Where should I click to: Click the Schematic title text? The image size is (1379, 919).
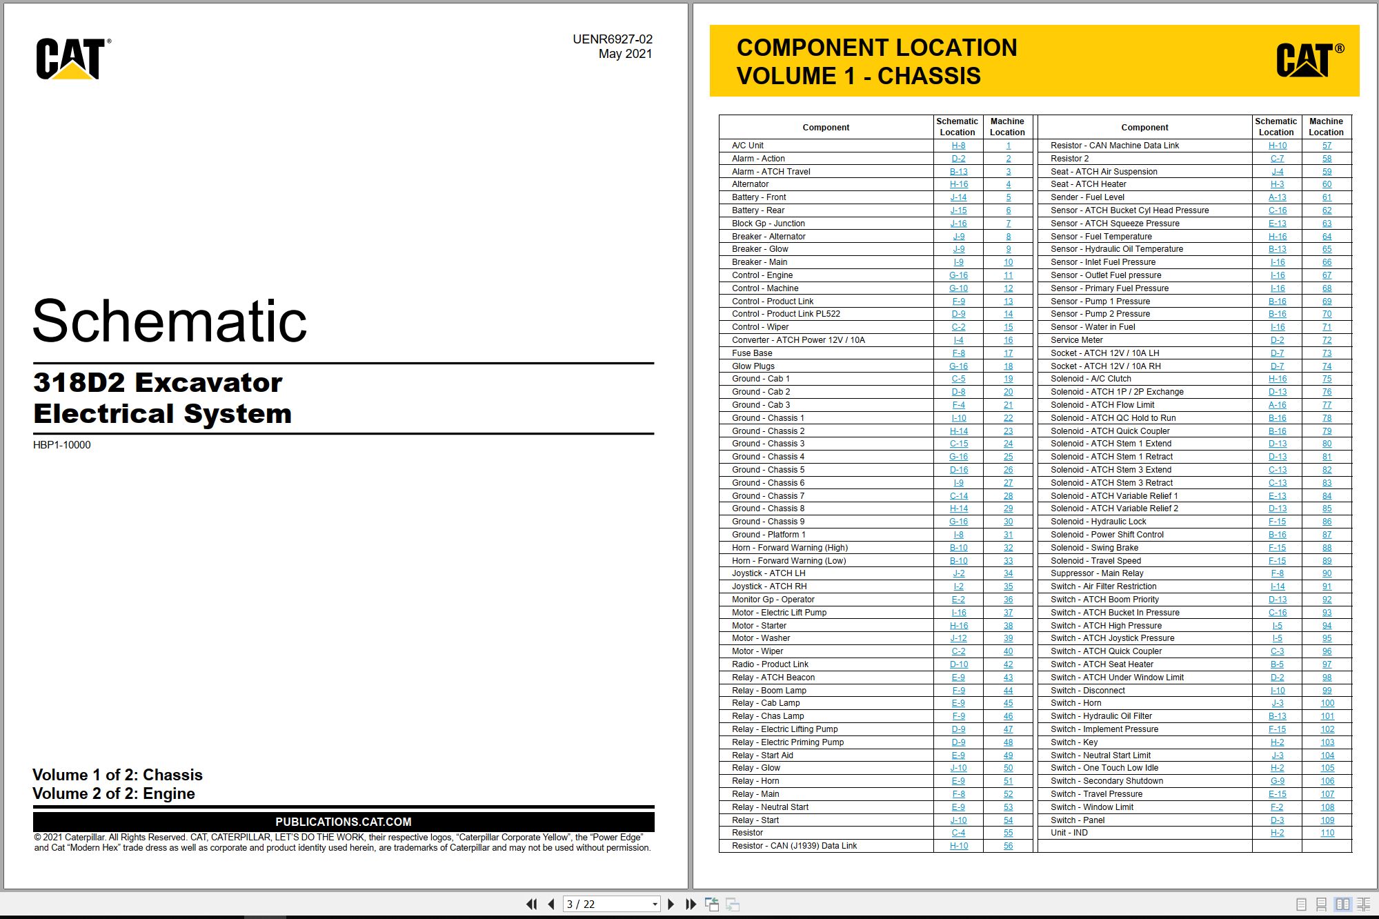click(169, 321)
